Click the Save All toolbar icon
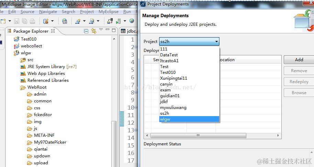 24,21
